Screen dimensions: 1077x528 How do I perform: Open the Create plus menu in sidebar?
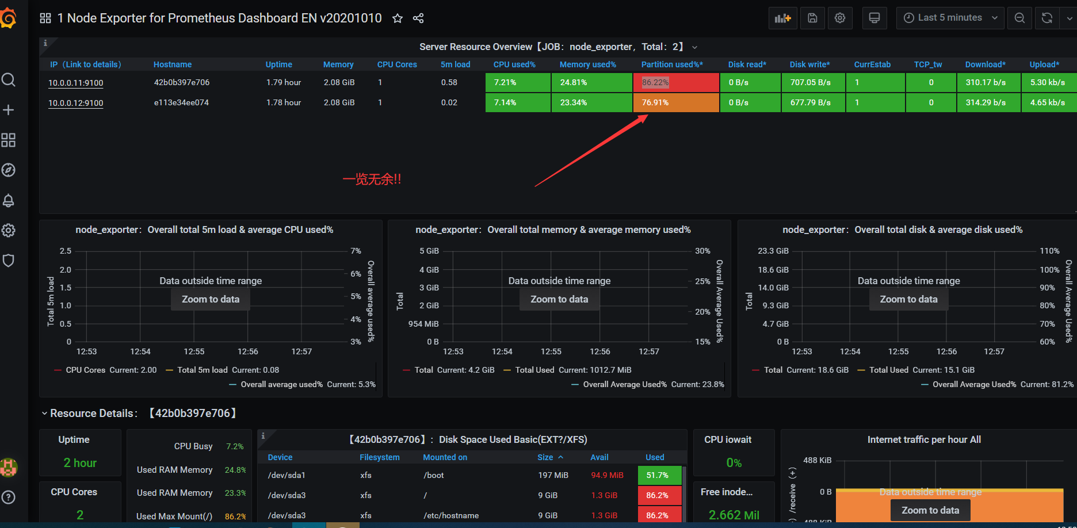[x=8, y=110]
